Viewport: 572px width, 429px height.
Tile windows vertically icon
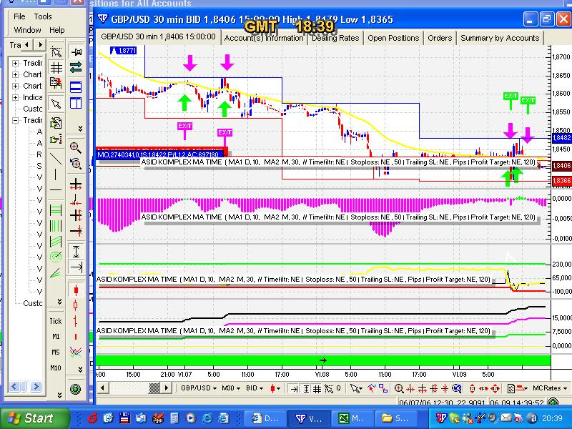[x=76, y=103]
